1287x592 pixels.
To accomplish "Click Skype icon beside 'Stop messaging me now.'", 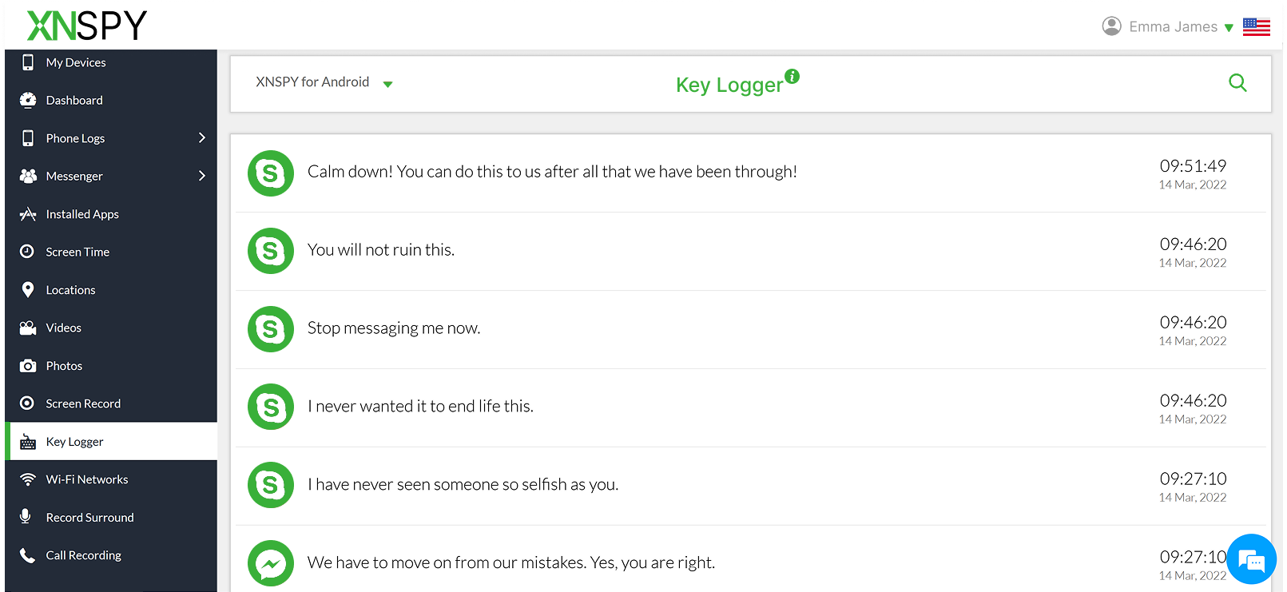I will coord(271,329).
